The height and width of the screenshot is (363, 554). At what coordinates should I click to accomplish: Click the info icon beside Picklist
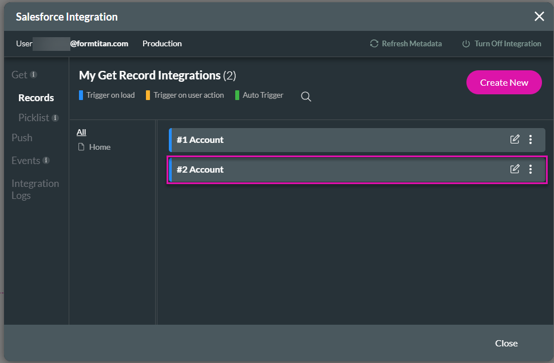pyautogui.click(x=56, y=118)
